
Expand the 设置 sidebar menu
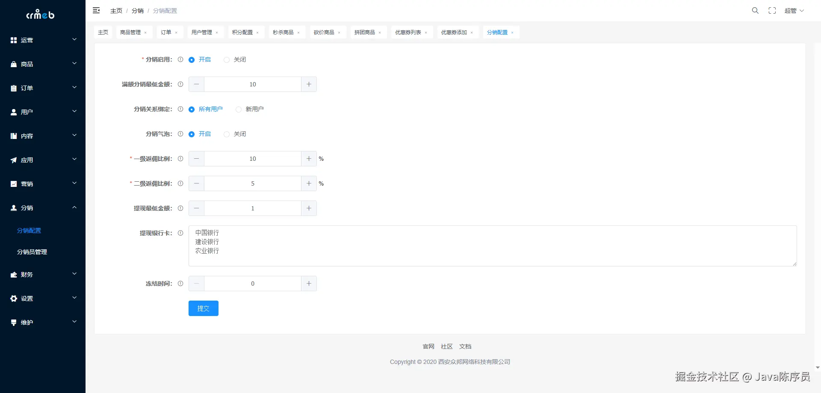(x=43, y=298)
